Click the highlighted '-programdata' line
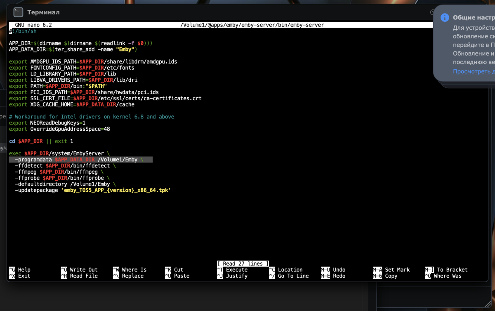 click(x=81, y=160)
